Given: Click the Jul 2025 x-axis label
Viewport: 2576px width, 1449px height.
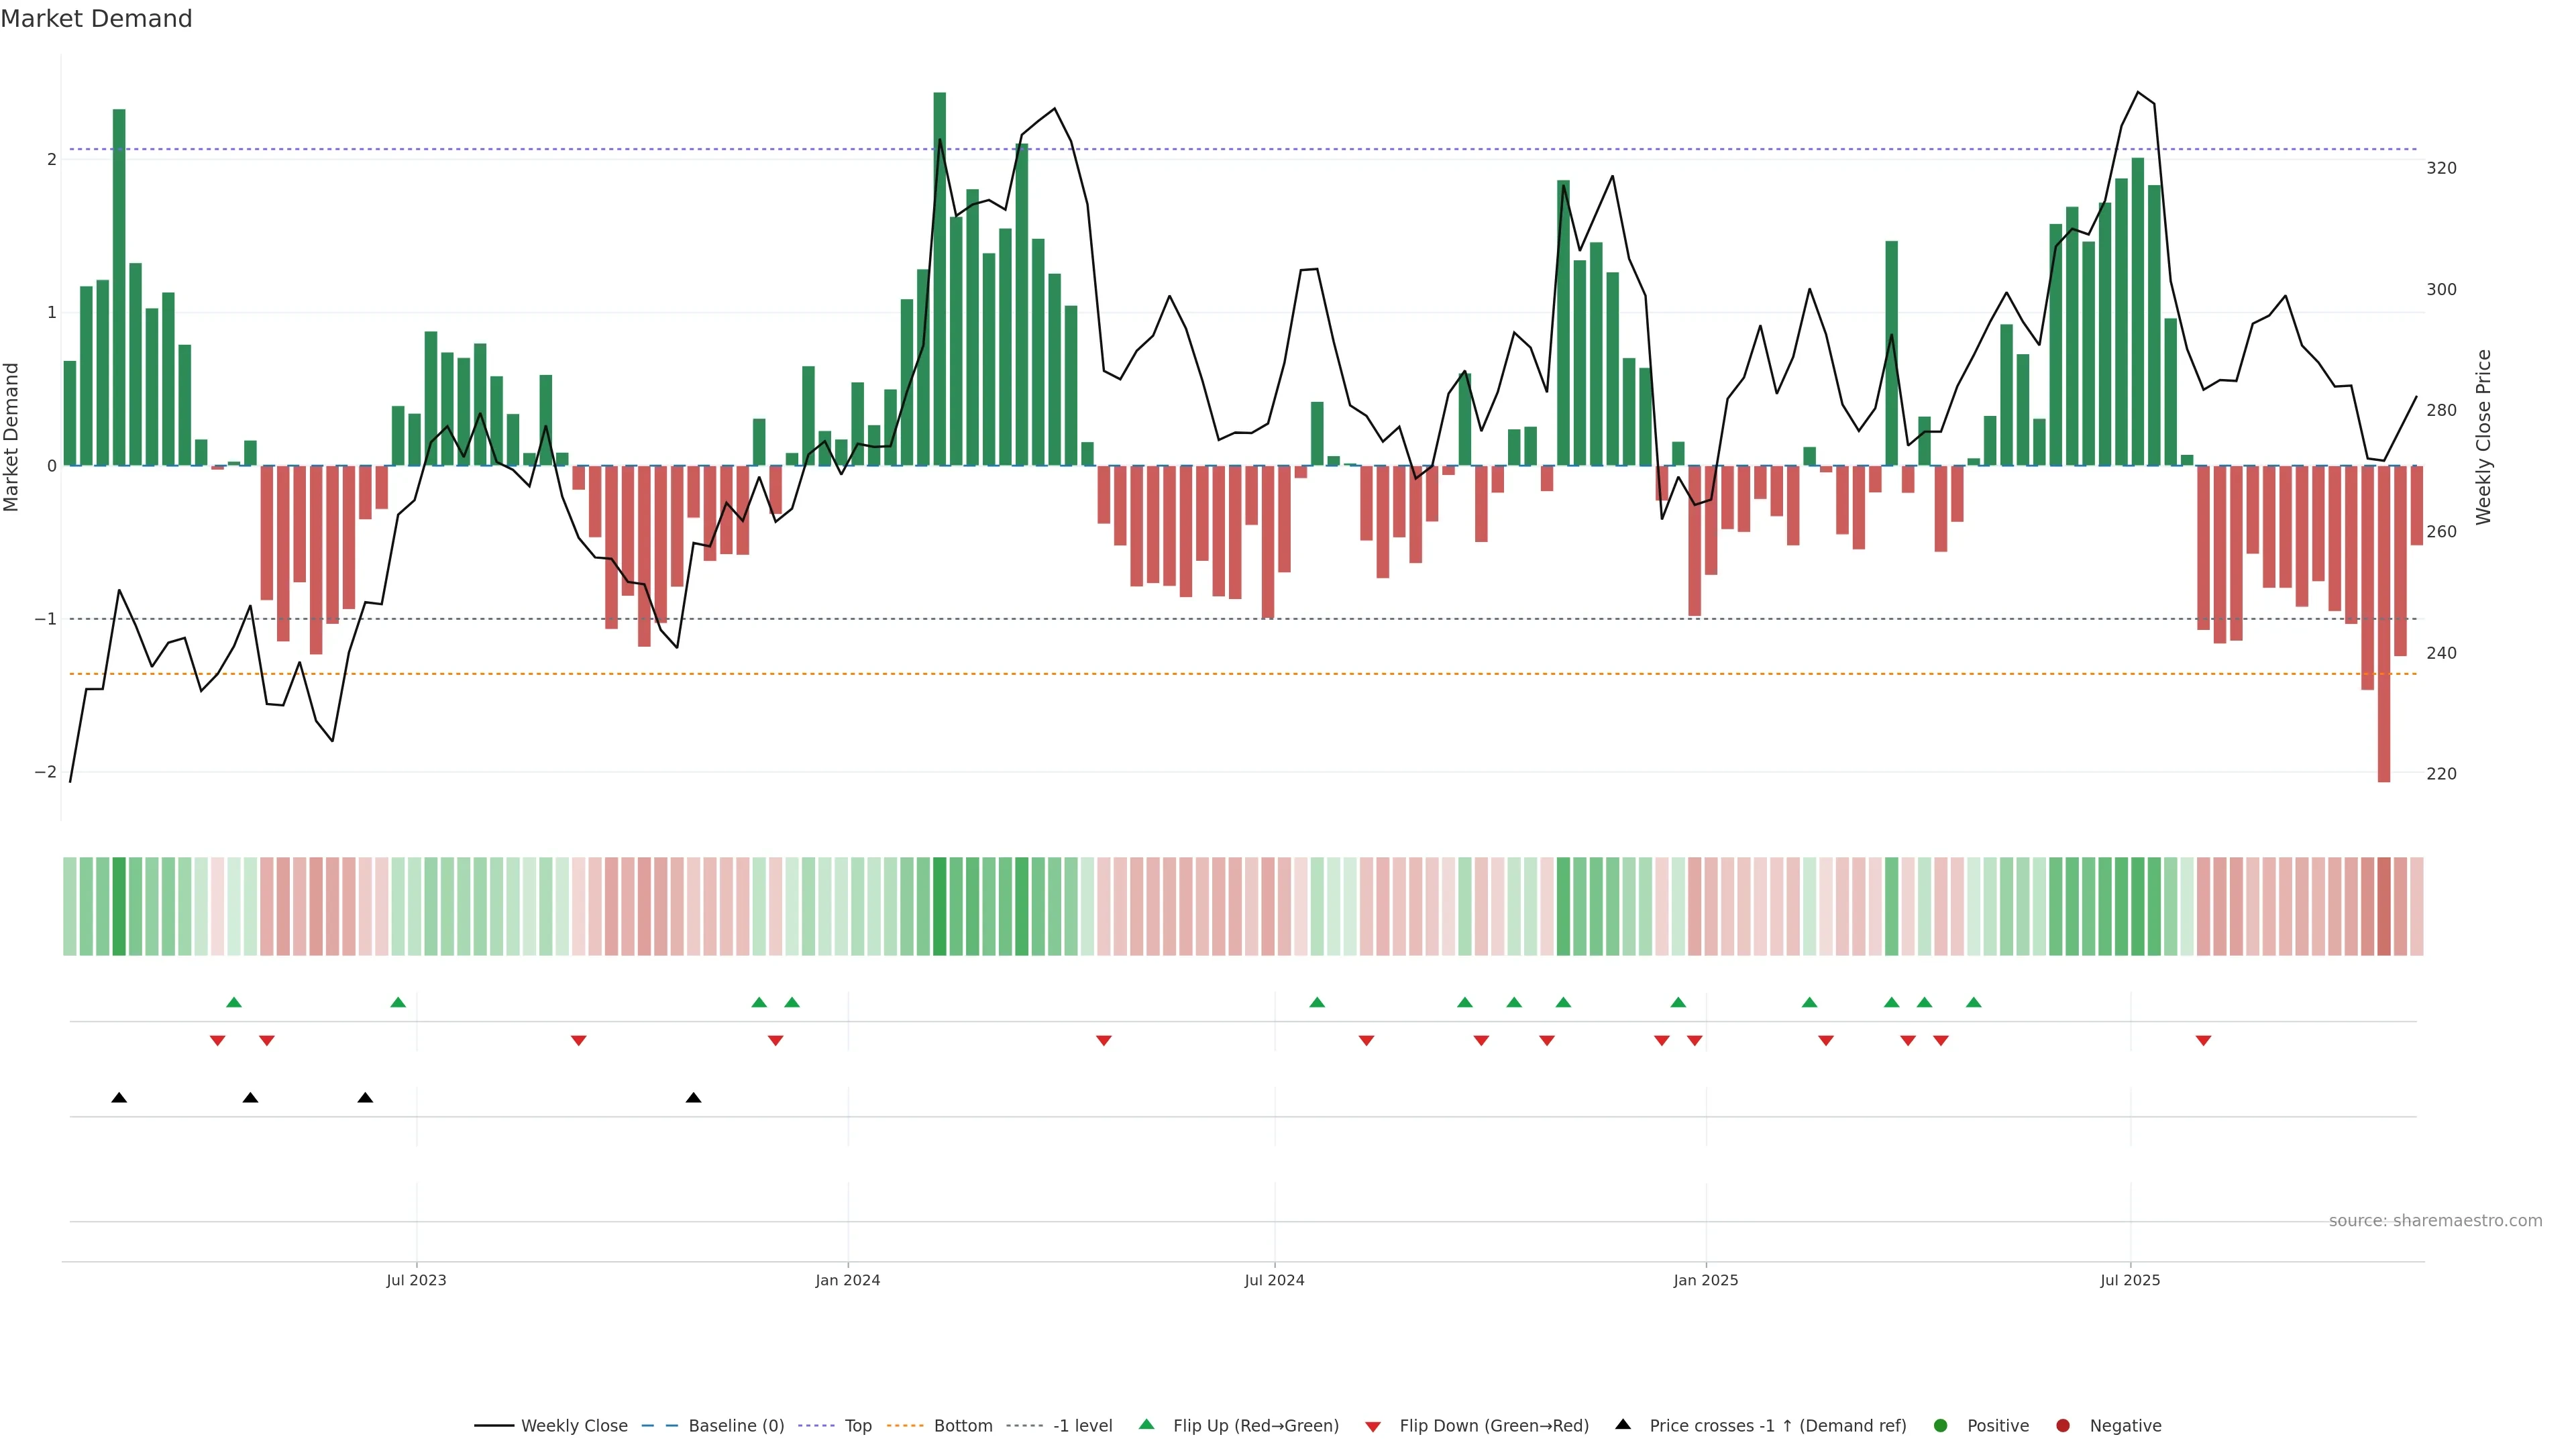Looking at the screenshot, I should pos(2130,1280).
